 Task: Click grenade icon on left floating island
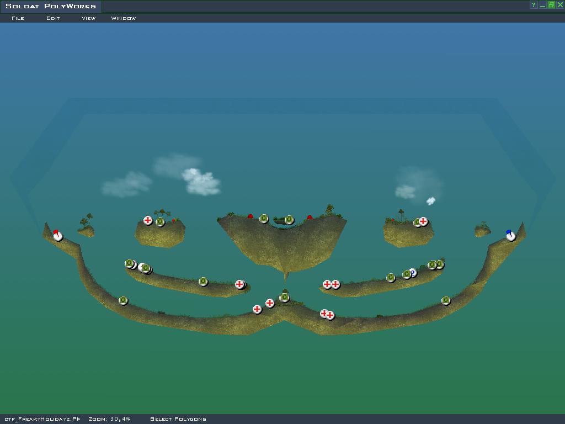160,222
